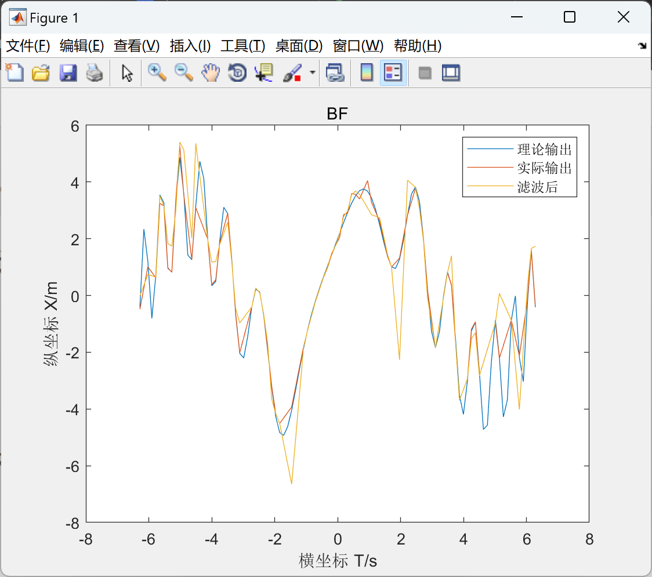This screenshot has height=577, width=652.
Task: Click the y-axis label 纵坐标 X/m
Action: coord(50,324)
